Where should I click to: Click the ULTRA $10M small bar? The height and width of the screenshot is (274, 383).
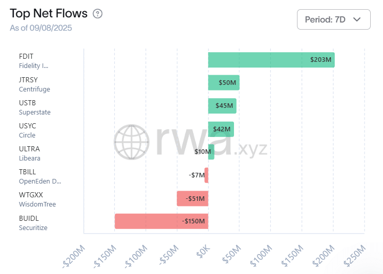pos(211,152)
